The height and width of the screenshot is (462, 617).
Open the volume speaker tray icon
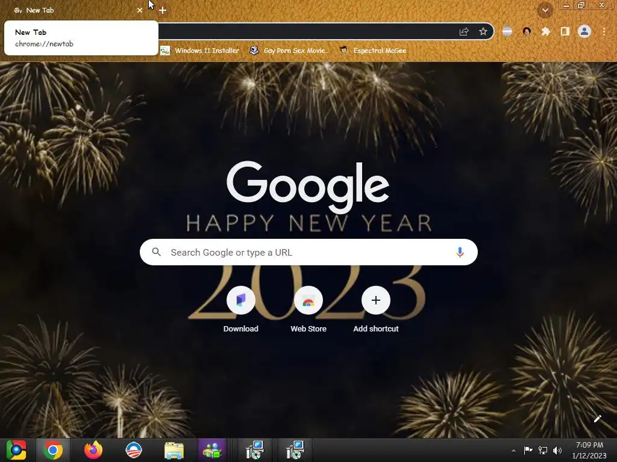557,450
